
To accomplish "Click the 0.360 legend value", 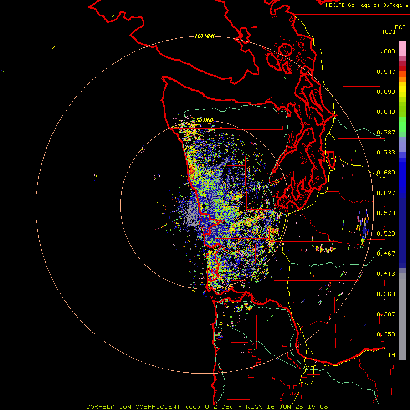I will 386,294.
